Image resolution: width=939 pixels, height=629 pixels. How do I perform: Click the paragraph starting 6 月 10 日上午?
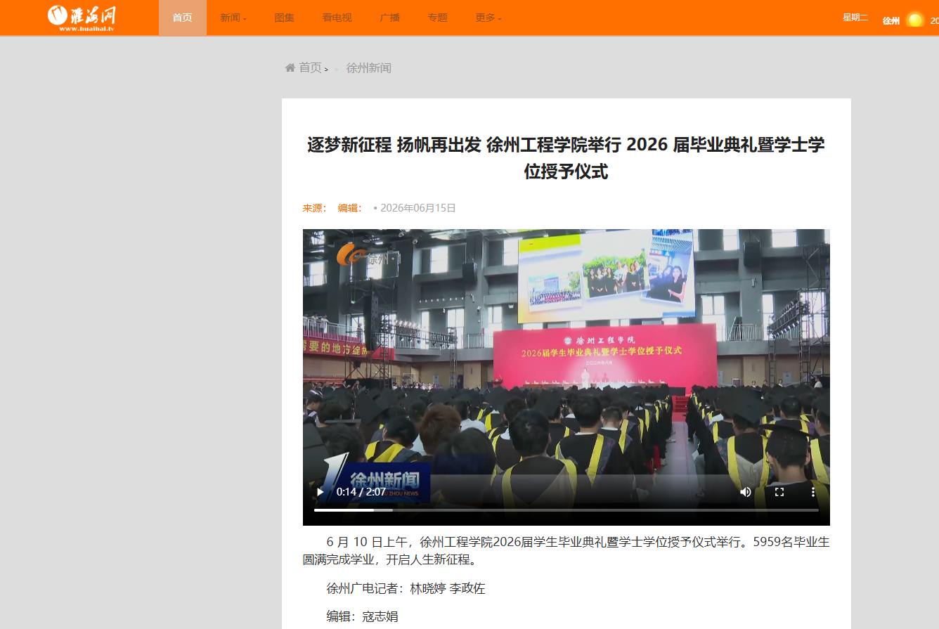click(x=566, y=552)
